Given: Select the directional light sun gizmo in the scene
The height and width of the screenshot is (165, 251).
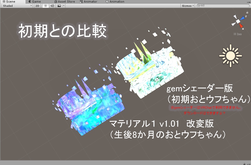Looking at the screenshot, I should pyautogui.click(x=230, y=56).
